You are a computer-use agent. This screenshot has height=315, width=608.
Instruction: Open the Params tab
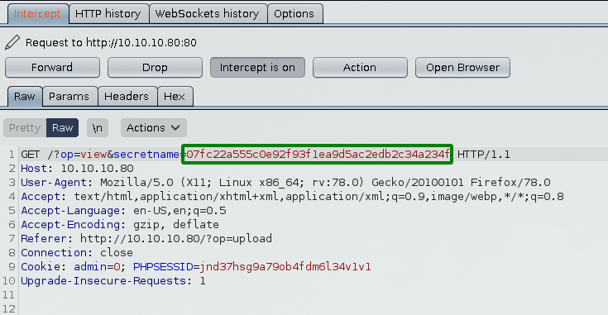click(x=69, y=97)
